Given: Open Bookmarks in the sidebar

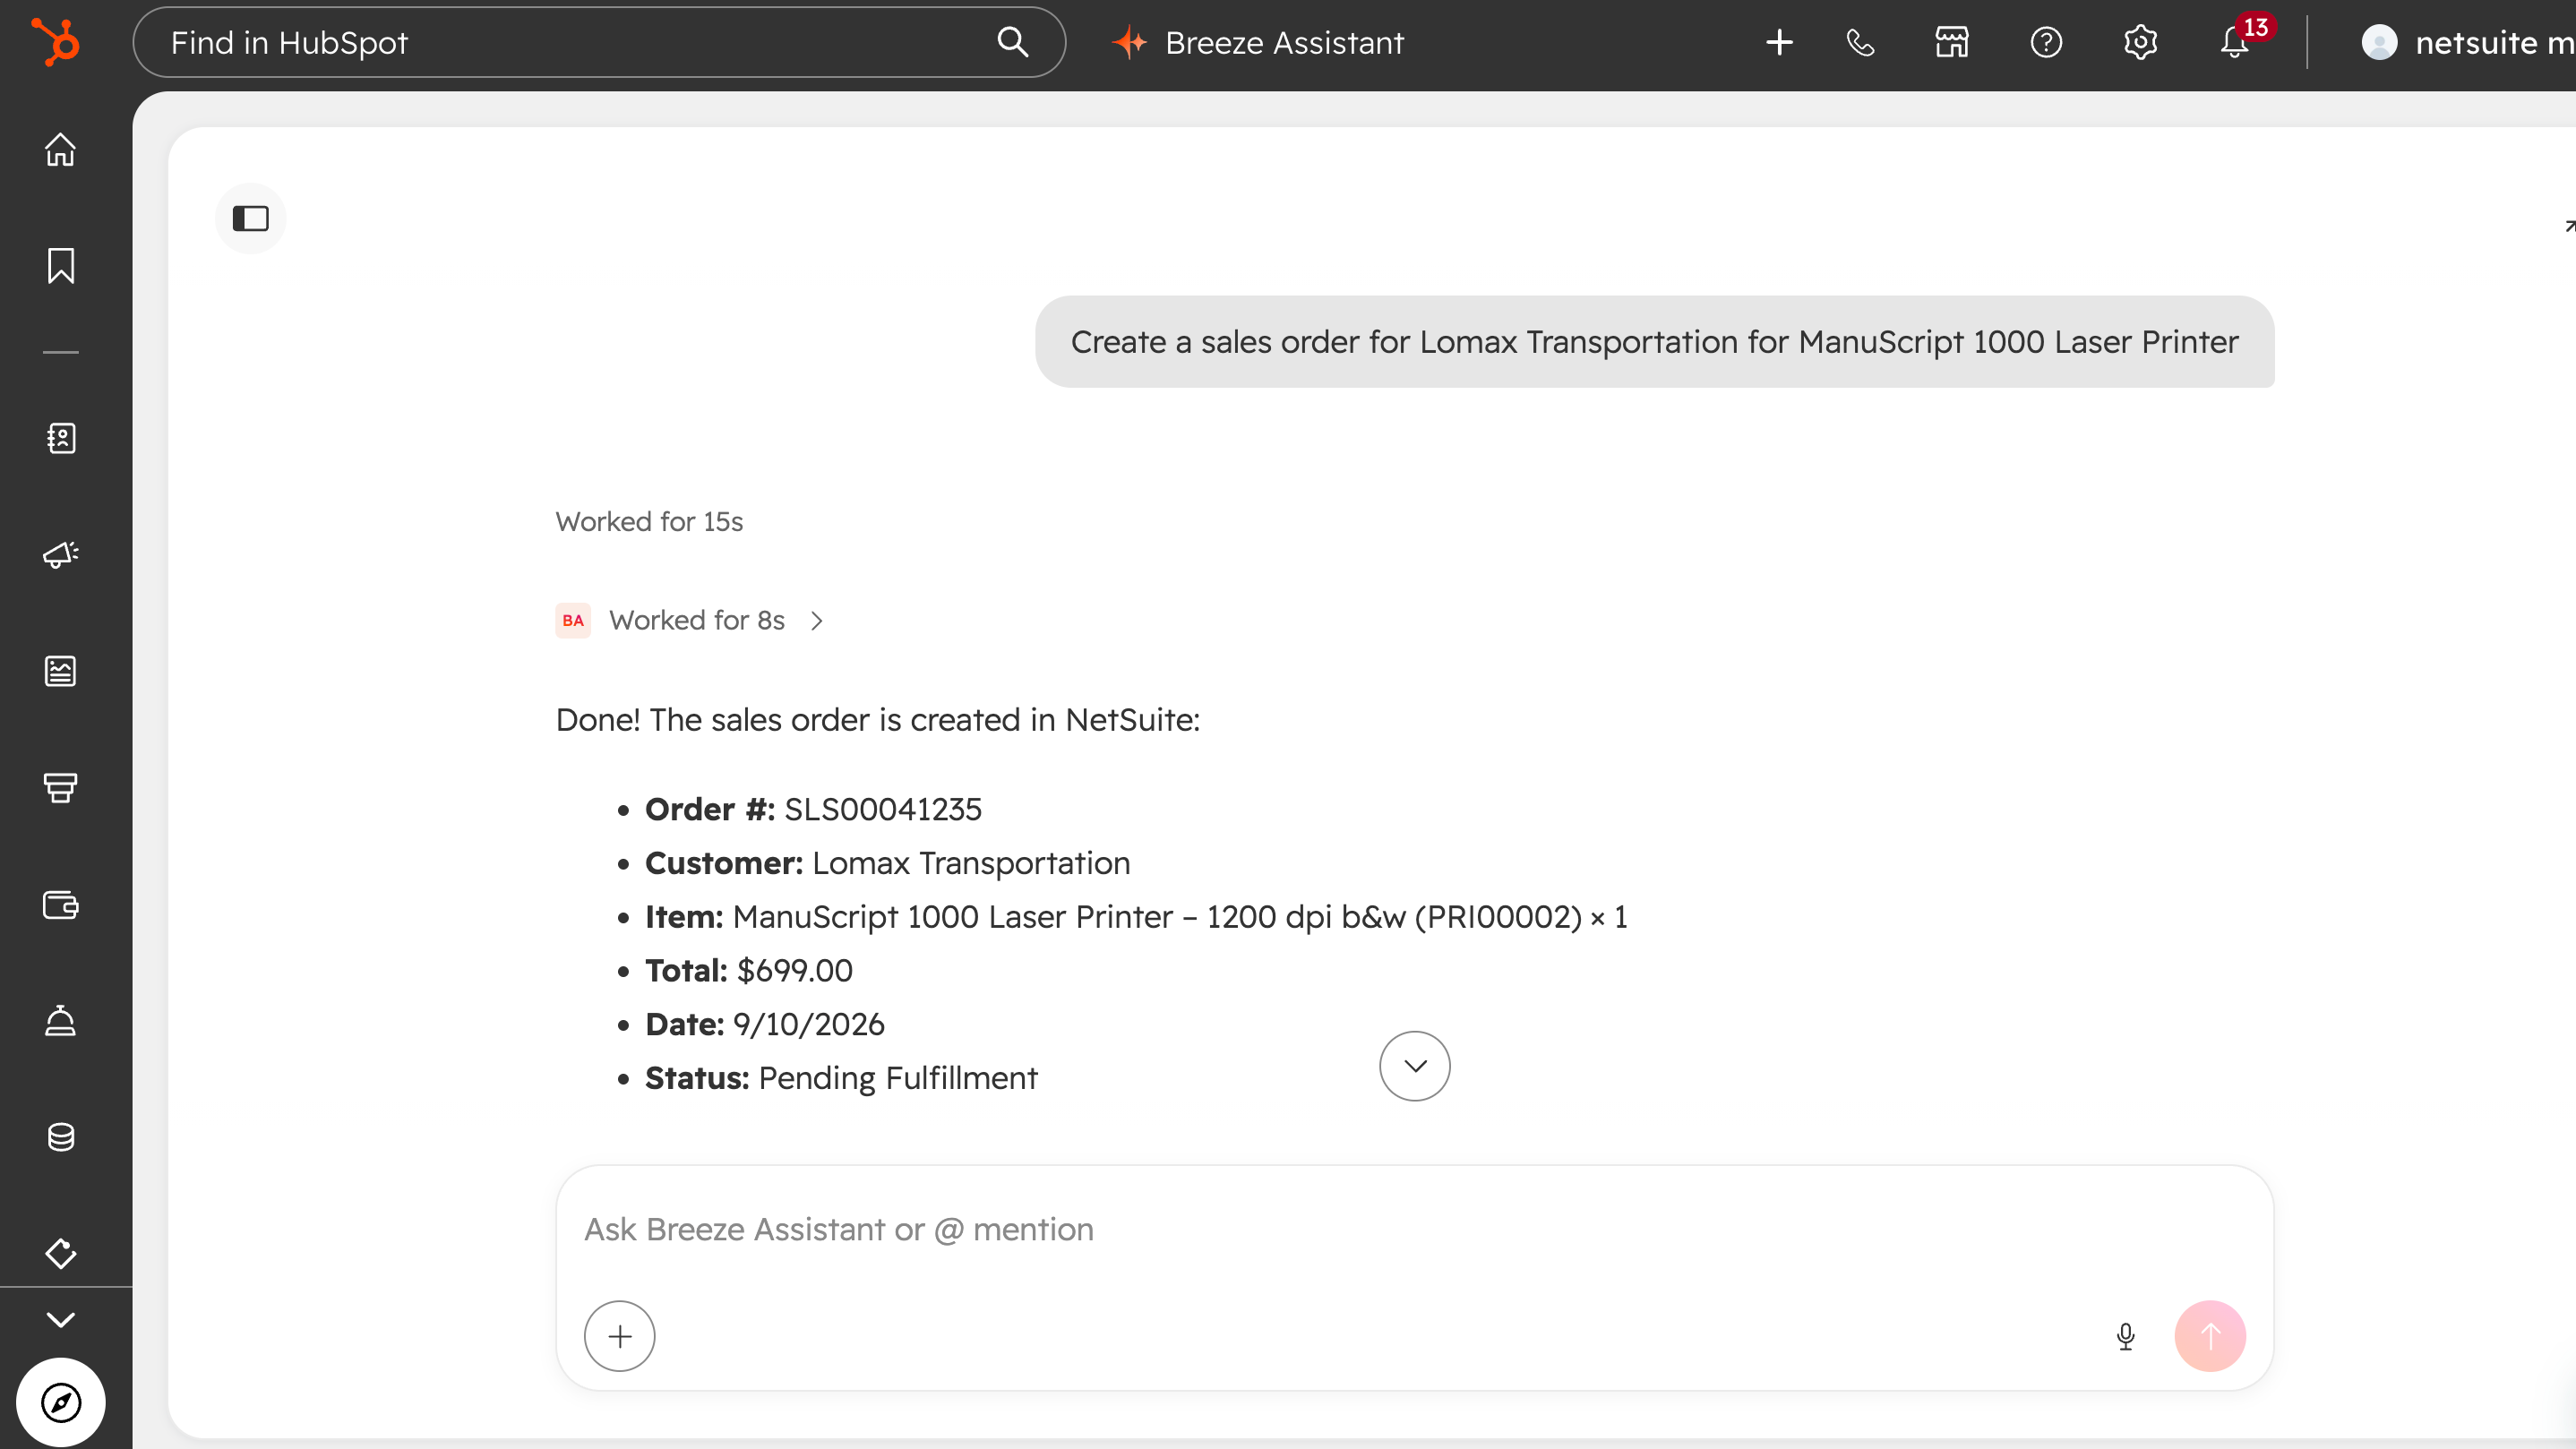Looking at the screenshot, I should 60,266.
